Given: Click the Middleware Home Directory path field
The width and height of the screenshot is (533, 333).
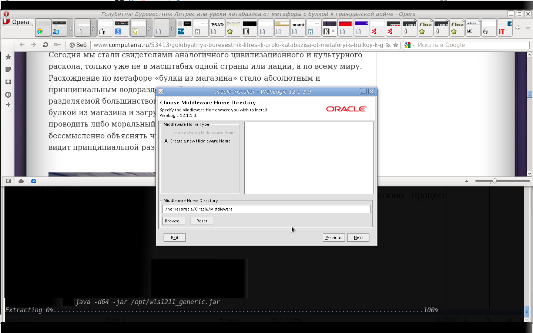Looking at the screenshot, I should 266,209.
